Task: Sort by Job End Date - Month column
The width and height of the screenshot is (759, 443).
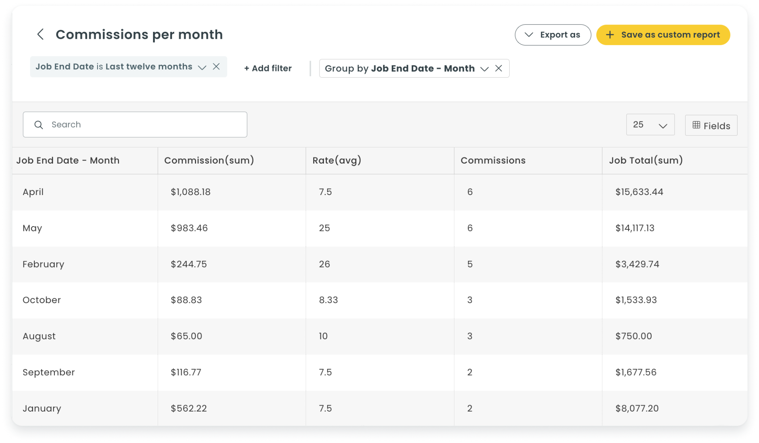Action: (68, 160)
